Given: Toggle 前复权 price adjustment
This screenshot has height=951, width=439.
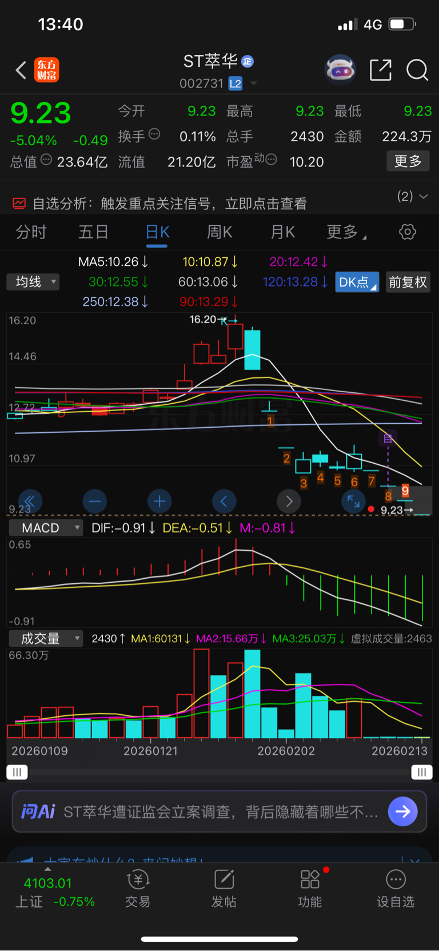Looking at the screenshot, I should point(408,282).
